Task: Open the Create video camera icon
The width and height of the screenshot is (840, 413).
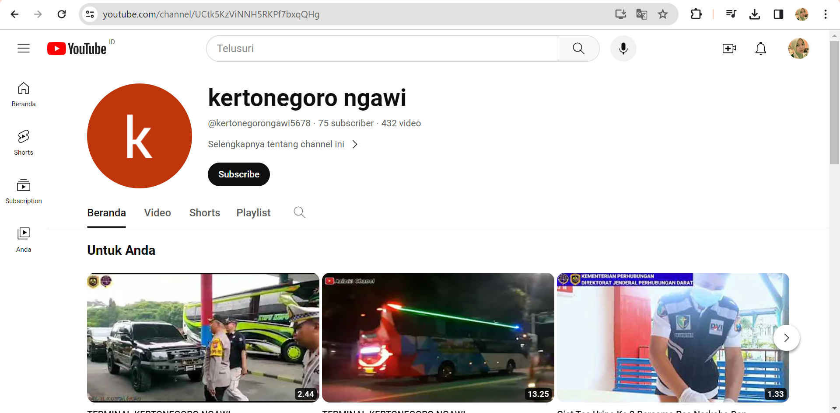Action: [x=729, y=49]
